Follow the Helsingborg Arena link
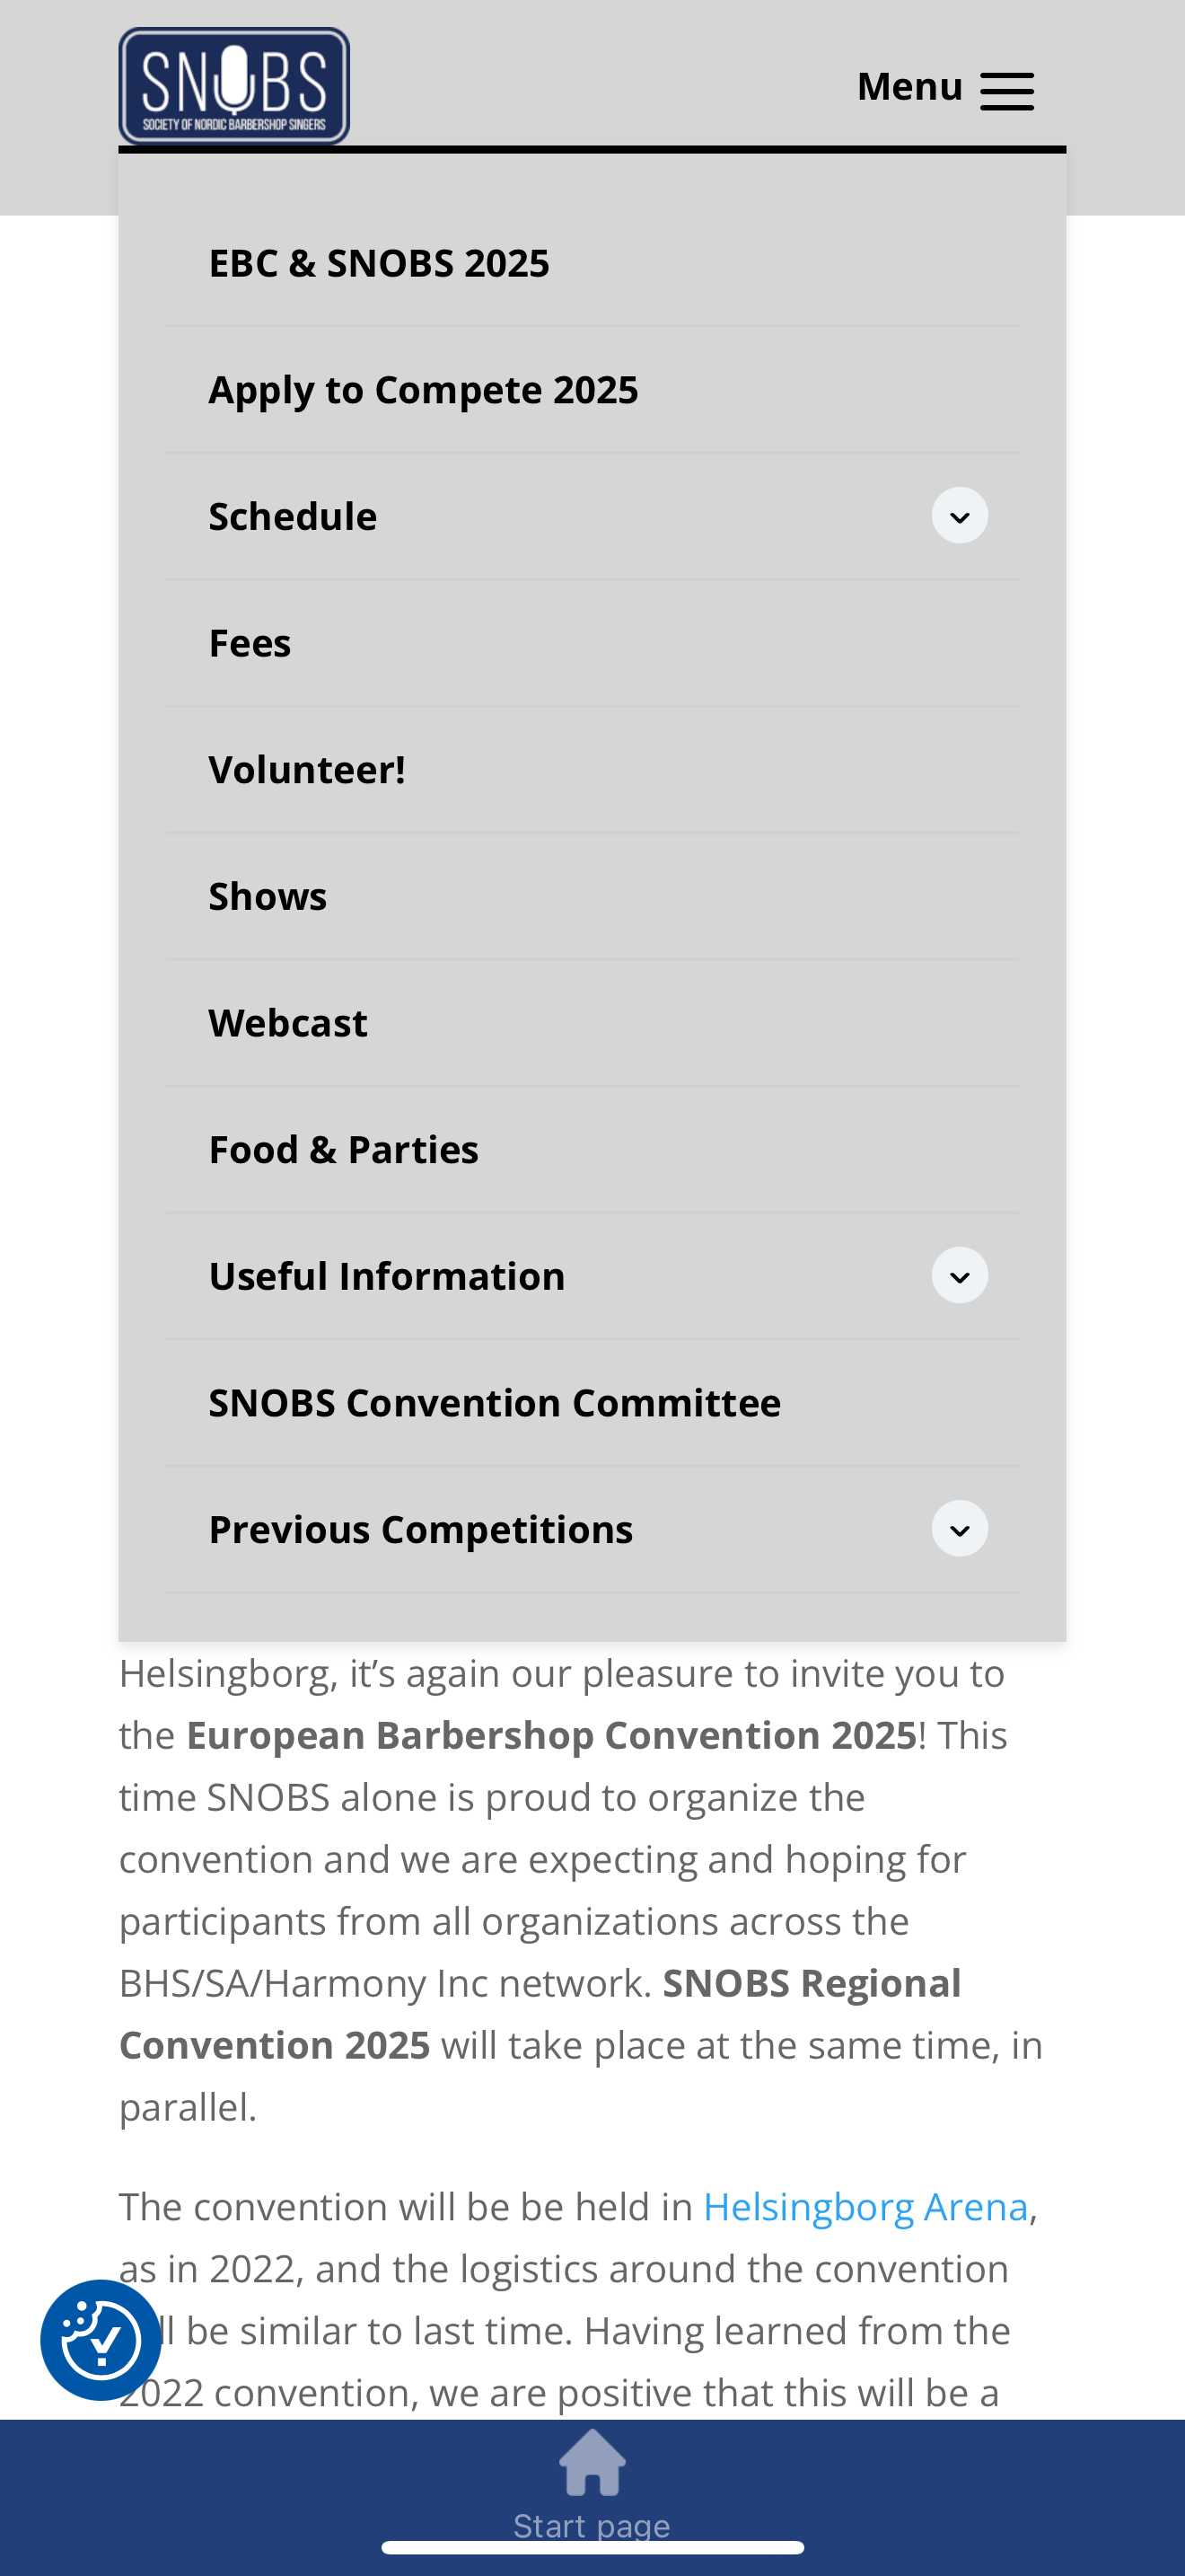The width and height of the screenshot is (1185, 2576). pyautogui.click(x=865, y=2207)
